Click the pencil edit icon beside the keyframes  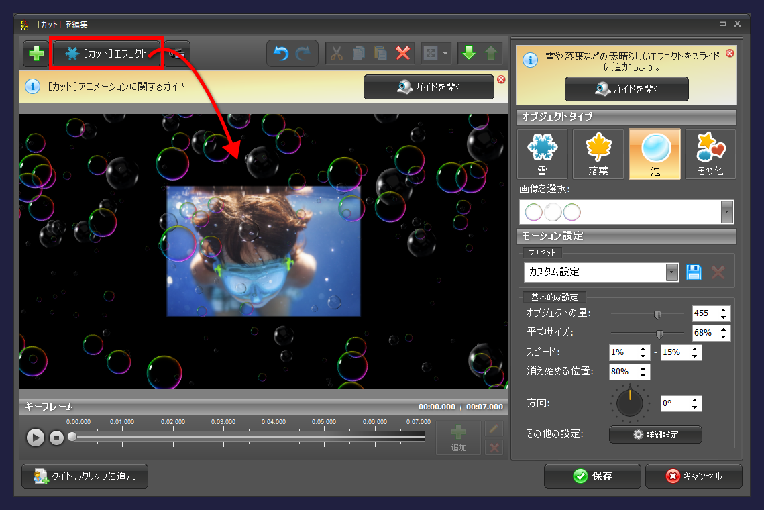493,427
